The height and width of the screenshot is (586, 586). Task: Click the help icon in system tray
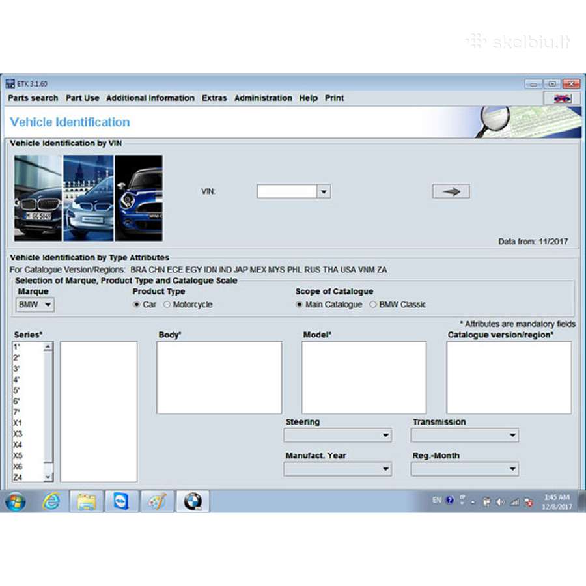pyautogui.click(x=450, y=500)
